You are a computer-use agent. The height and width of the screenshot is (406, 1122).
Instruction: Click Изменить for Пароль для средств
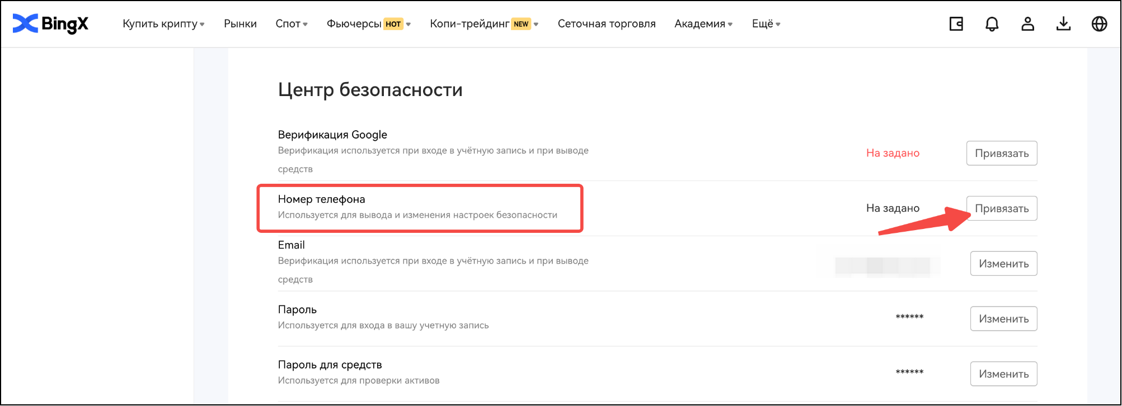point(1003,374)
